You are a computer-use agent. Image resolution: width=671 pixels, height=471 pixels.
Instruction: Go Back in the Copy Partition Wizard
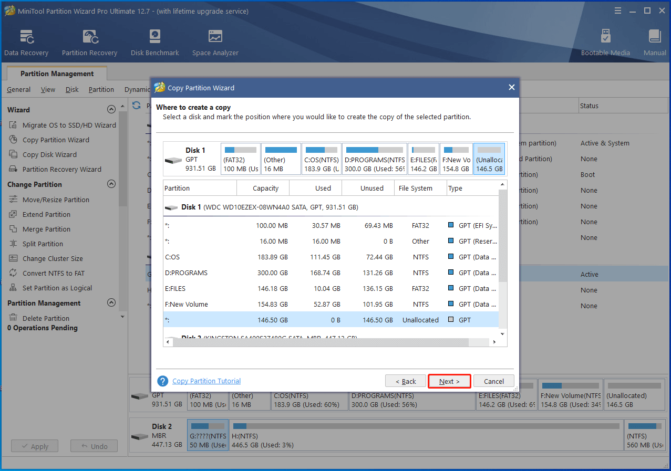click(x=406, y=381)
